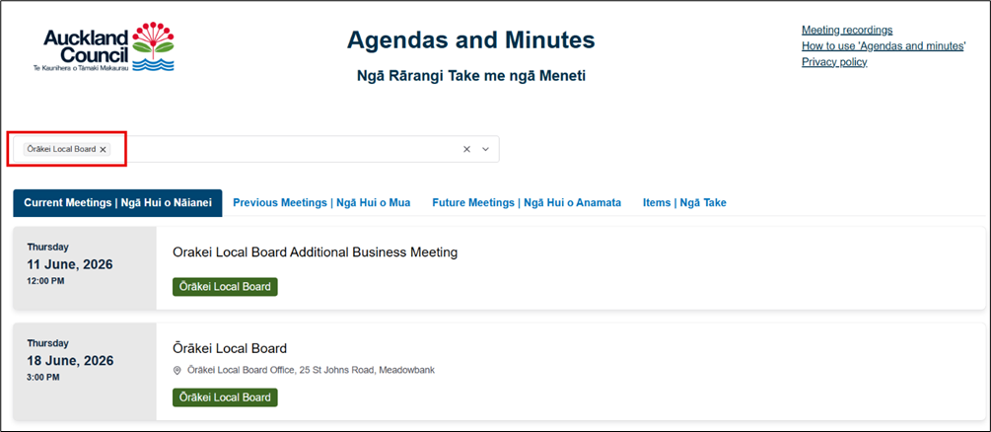991x432 pixels.
Task: Clear all selections in the committee filter
Action: 467,149
